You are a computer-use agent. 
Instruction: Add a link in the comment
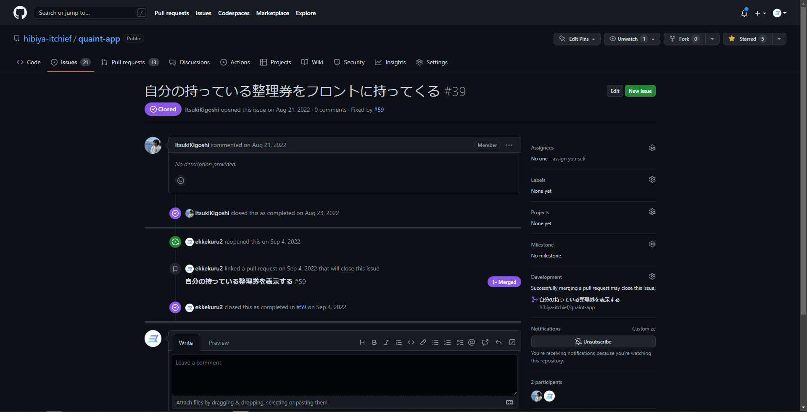[423, 342]
